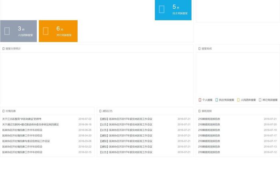The width and height of the screenshot is (280, 188).
Task: Click the icon beside 提案分类统计 heading
Action: pyautogui.click(x=3, y=48)
